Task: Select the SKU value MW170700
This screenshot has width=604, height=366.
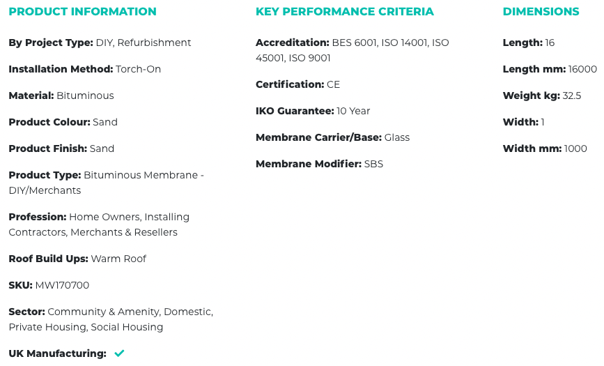Action: click(62, 285)
